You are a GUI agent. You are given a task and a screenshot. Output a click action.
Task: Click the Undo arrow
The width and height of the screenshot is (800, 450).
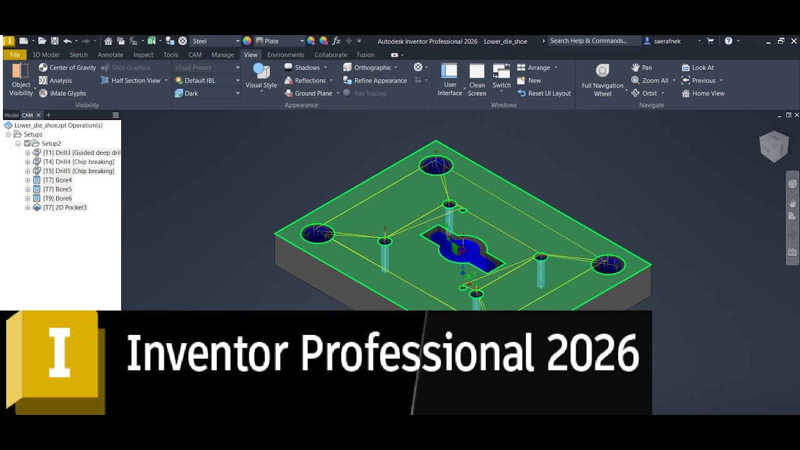tap(67, 41)
